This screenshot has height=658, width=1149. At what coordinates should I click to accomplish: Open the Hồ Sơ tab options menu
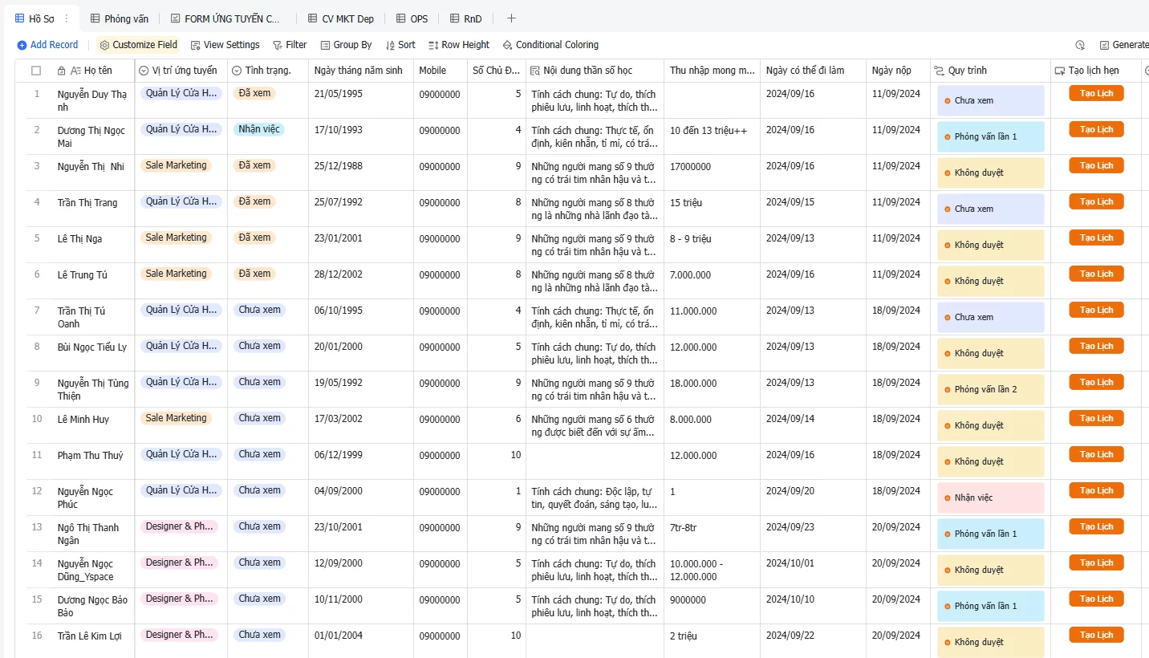tap(66, 18)
